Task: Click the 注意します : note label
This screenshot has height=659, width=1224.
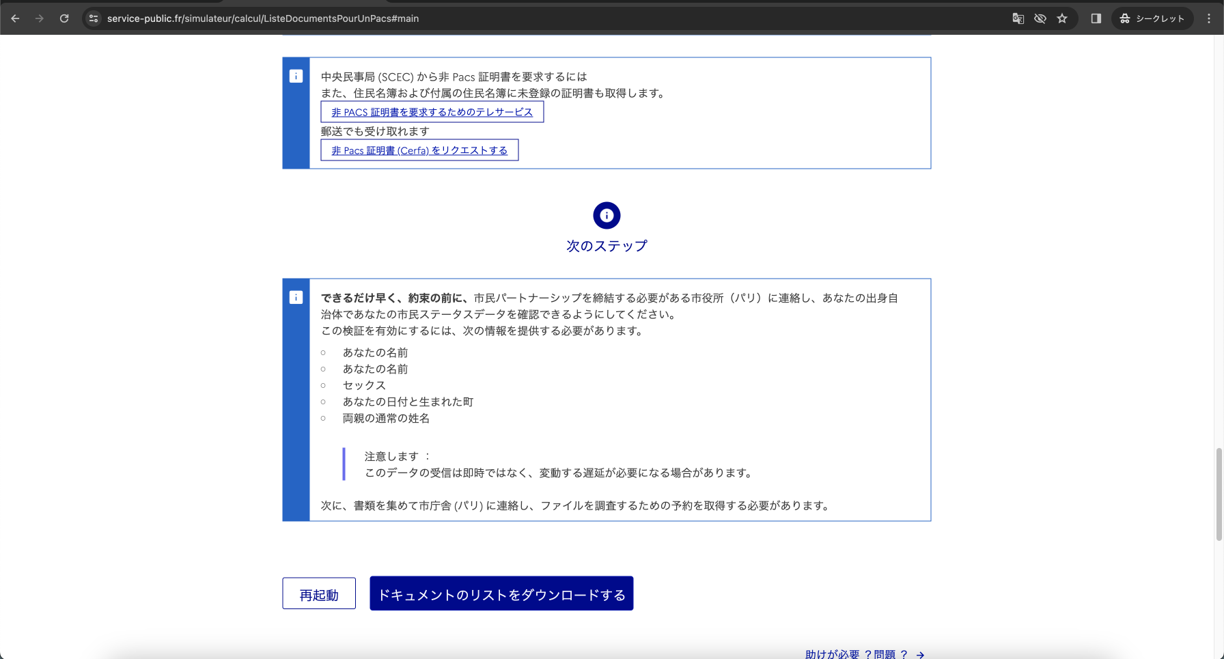Action: (398, 456)
